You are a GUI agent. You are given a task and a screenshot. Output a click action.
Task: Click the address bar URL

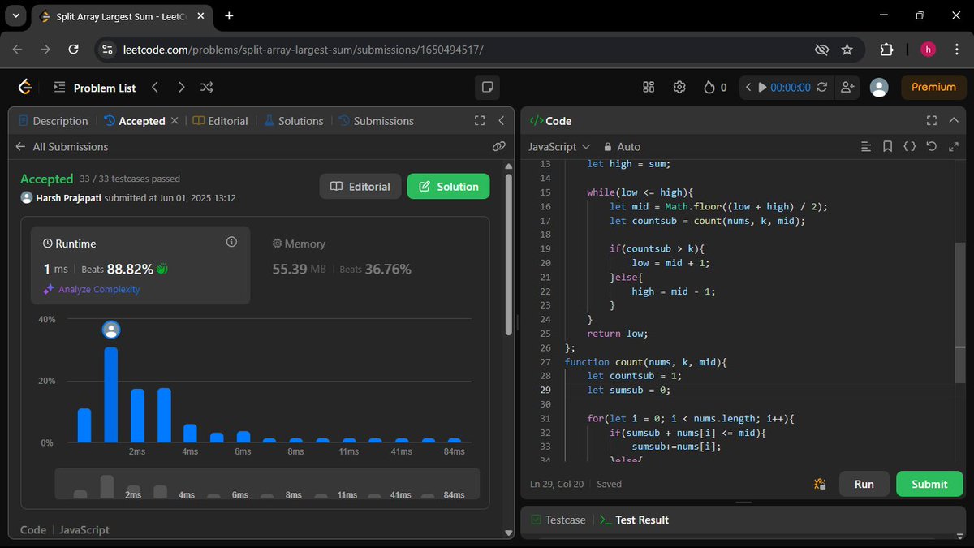[x=303, y=50]
